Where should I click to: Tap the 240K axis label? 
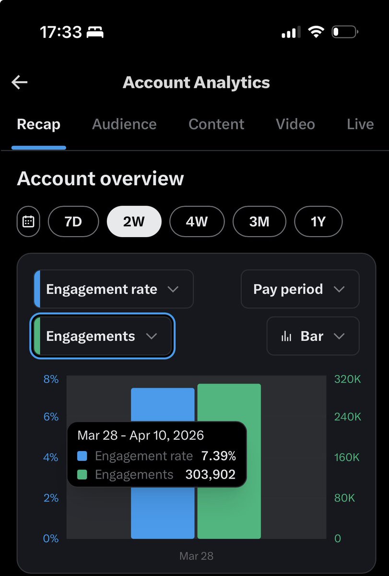[x=348, y=417]
